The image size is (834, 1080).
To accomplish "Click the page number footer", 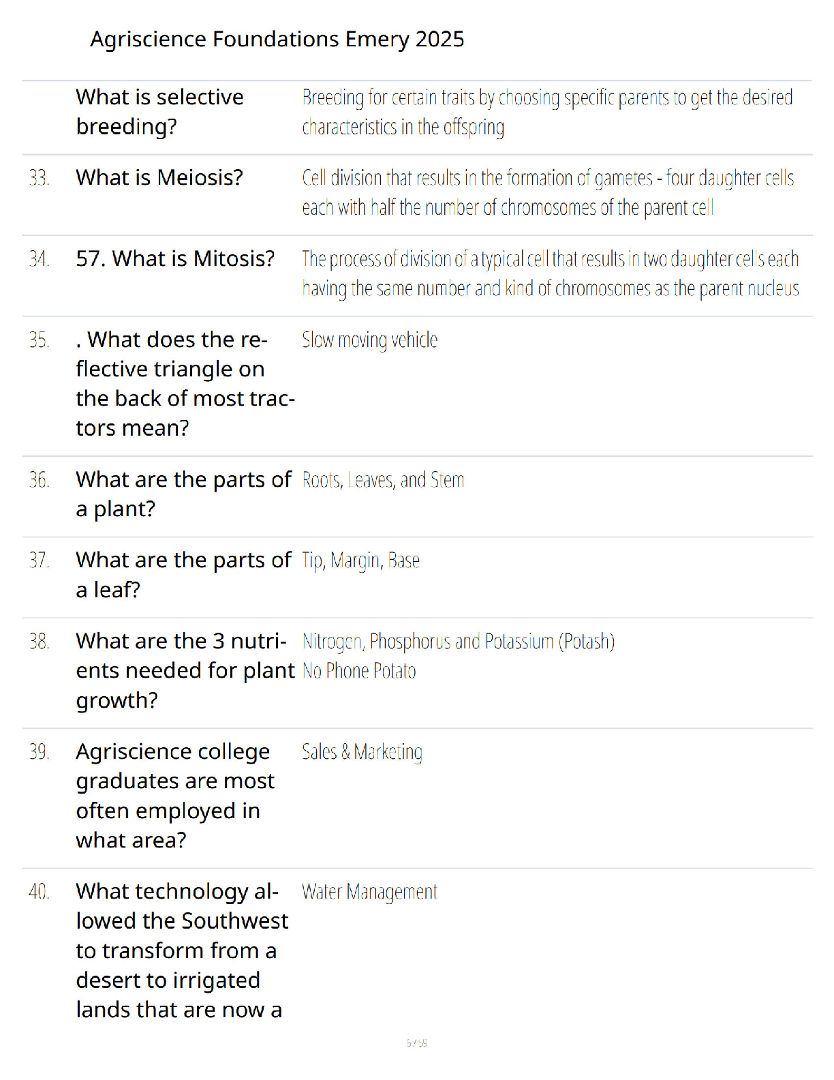I will pos(417,1042).
